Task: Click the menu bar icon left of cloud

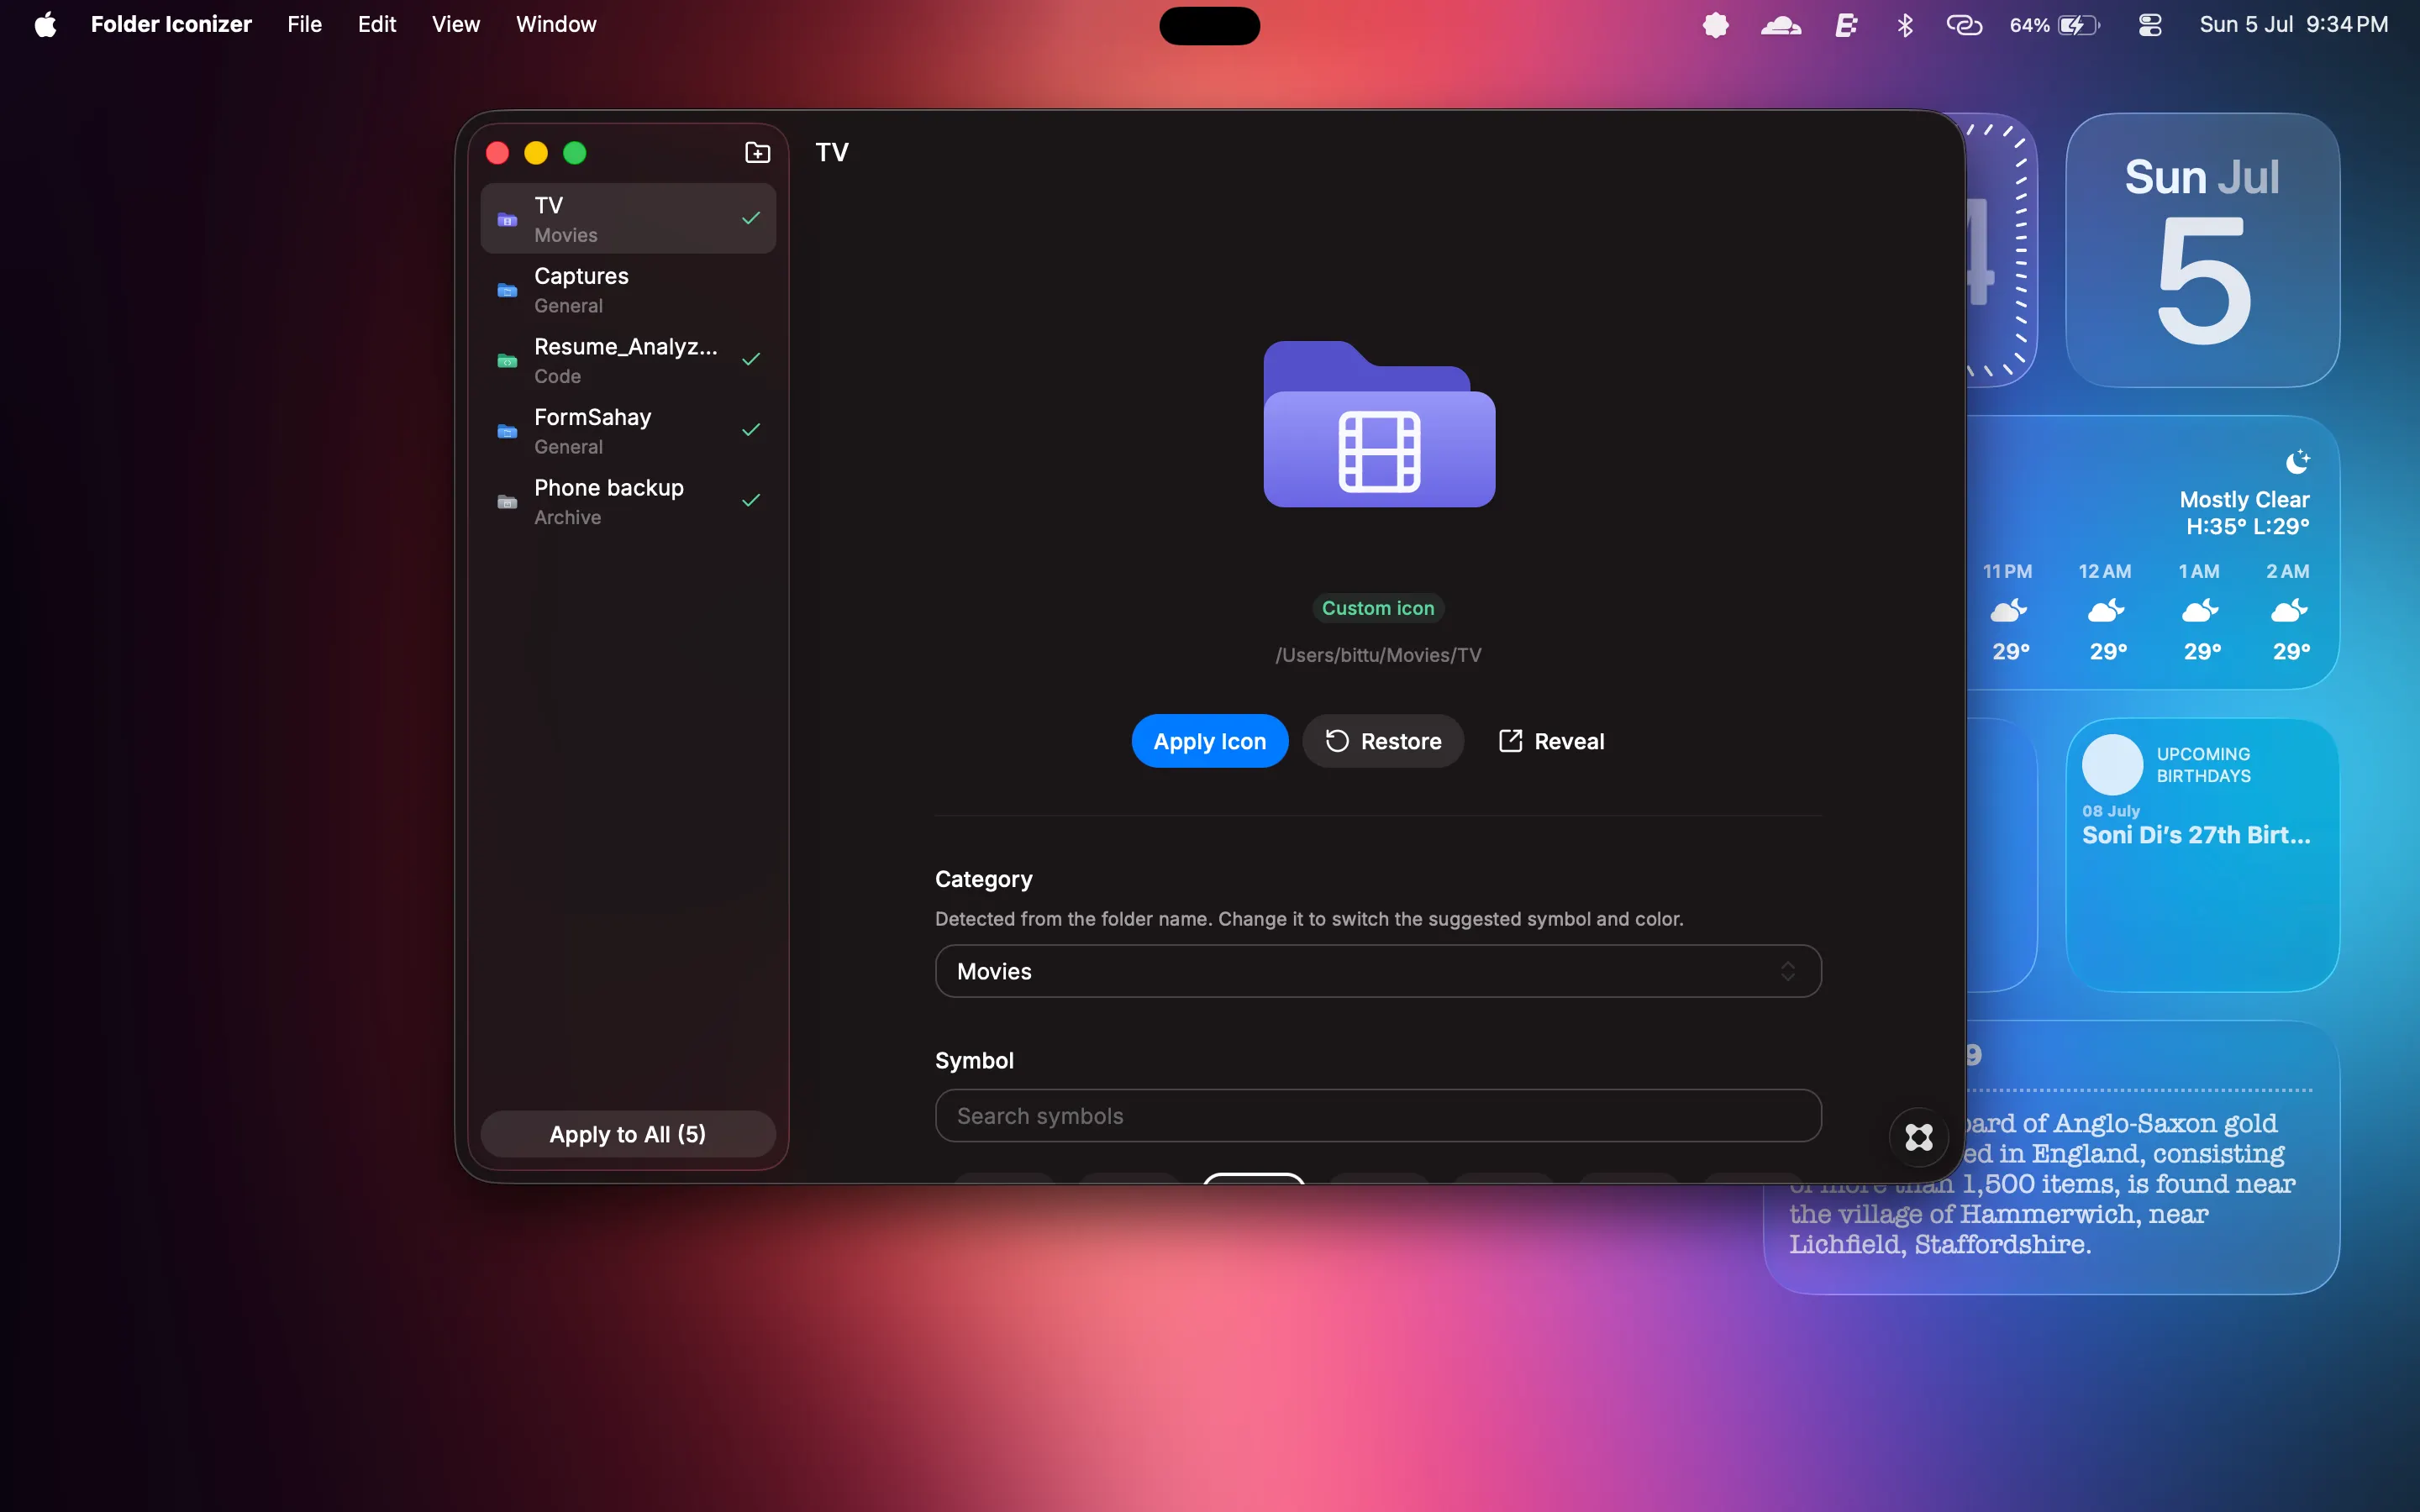Action: [x=1716, y=25]
